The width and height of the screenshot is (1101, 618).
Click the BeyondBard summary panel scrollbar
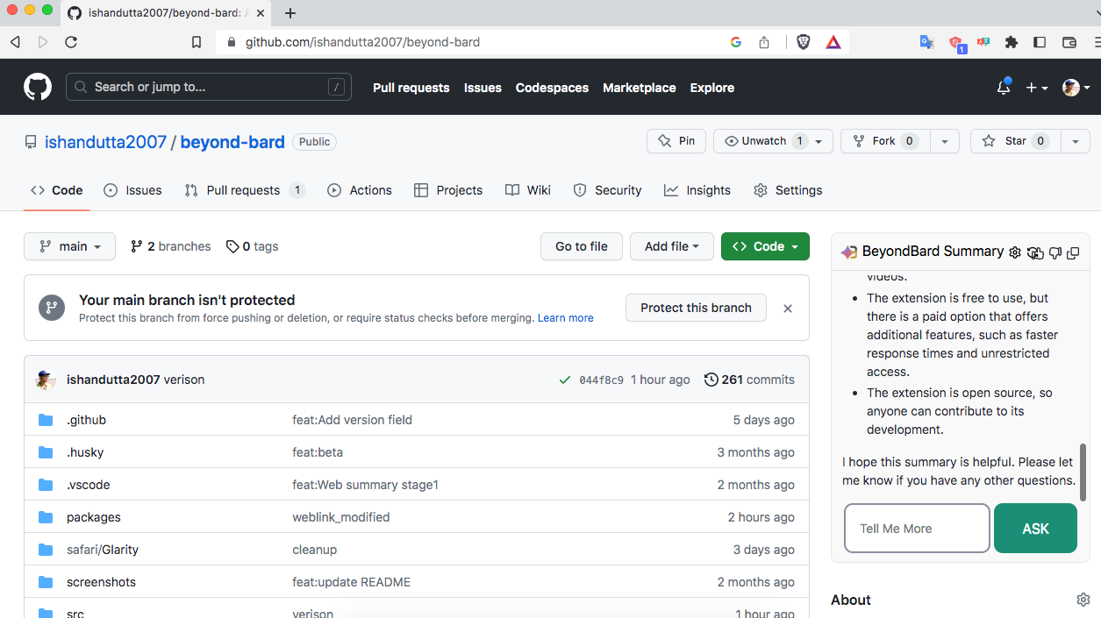tap(1083, 472)
